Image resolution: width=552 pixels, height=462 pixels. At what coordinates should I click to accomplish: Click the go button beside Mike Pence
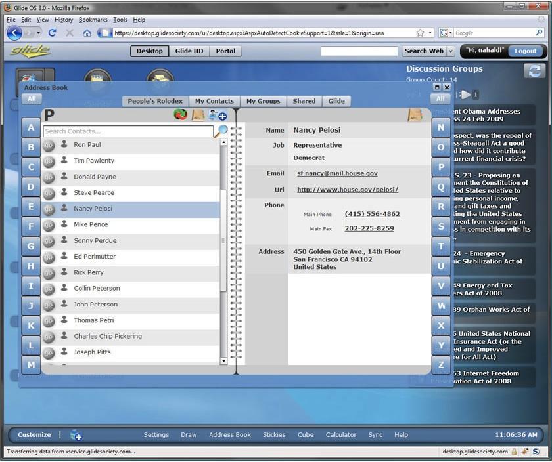(x=49, y=225)
